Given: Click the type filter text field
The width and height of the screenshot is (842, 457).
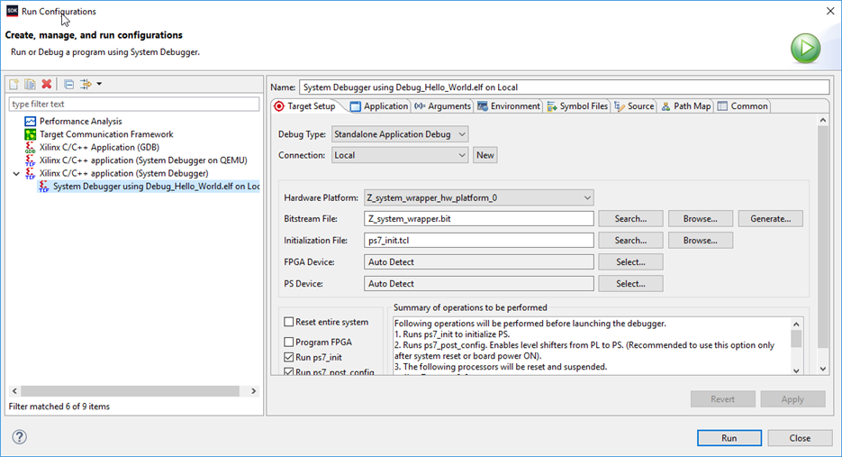Looking at the screenshot, I should [134, 104].
